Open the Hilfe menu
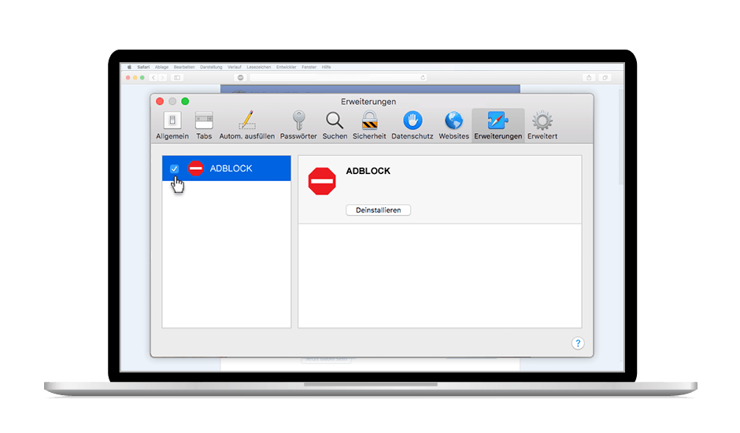Image resolution: width=740 pixels, height=433 pixels. [x=326, y=67]
